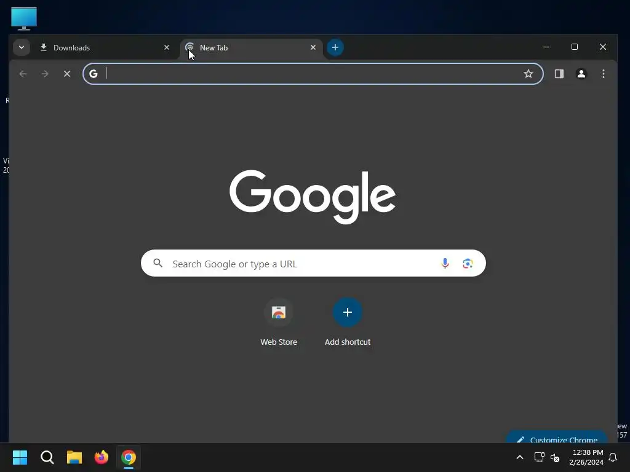Open the Chrome side panel
The image size is (630, 472).
tap(559, 74)
